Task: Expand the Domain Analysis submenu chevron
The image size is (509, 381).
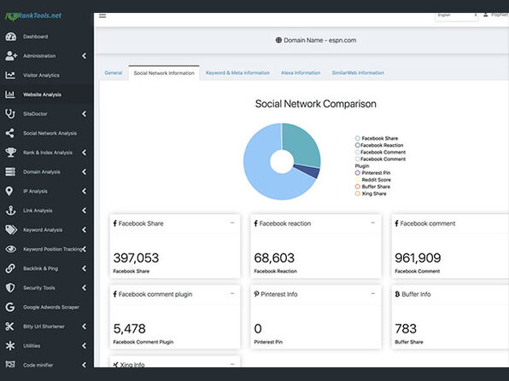Action: point(84,171)
